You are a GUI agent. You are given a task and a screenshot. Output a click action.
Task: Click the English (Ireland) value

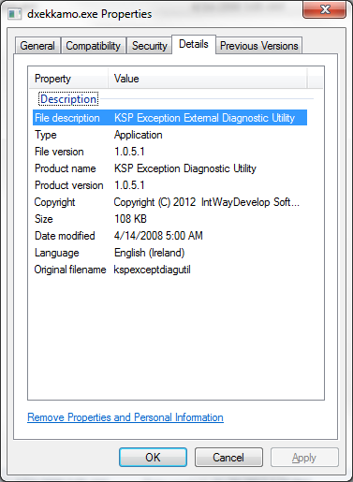pos(150,253)
